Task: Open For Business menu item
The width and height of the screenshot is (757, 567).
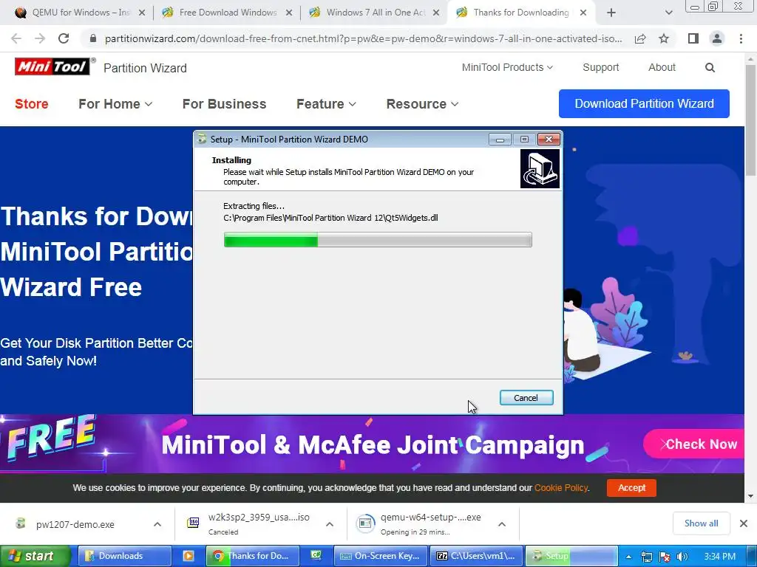Action: click(224, 103)
